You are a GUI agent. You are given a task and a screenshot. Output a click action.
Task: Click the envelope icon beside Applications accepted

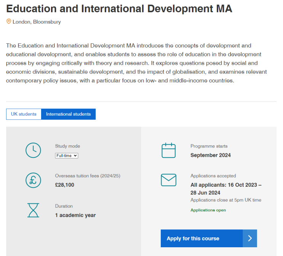pyautogui.click(x=169, y=180)
